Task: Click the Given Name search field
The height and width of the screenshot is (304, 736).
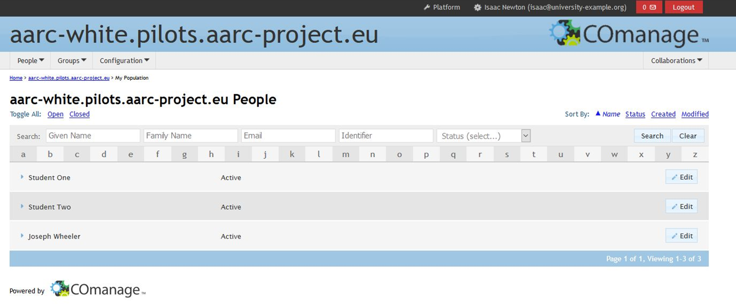Action: coord(93,136)
